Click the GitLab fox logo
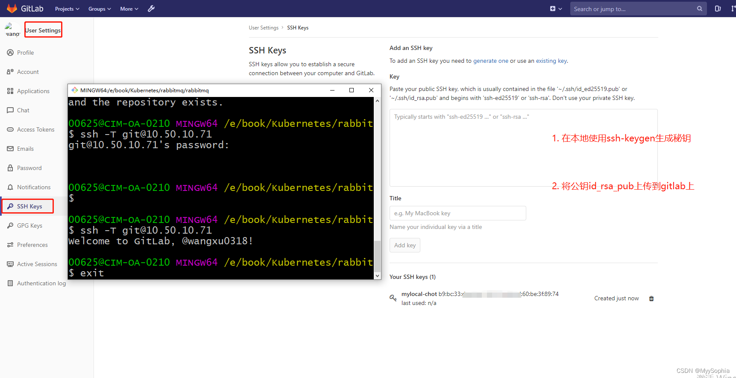The width and height of the screenshot is (736, 378). 12,9
